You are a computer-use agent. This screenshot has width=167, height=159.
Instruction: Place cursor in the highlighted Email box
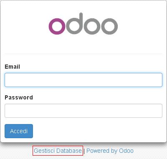point(83,80)
